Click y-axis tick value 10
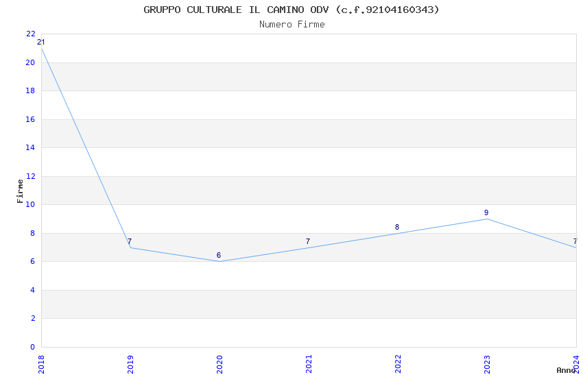This screenshot has width=583, height=377. point(30,204)
